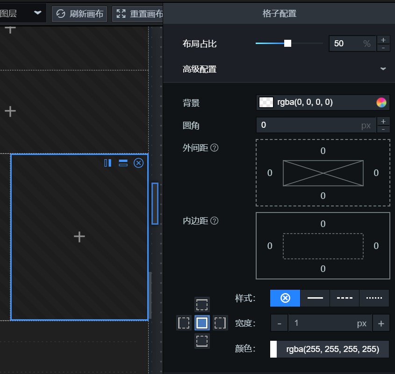Select the left border side icon
Image resolution: width=395 pixels, height=374 pixels.
184,323
